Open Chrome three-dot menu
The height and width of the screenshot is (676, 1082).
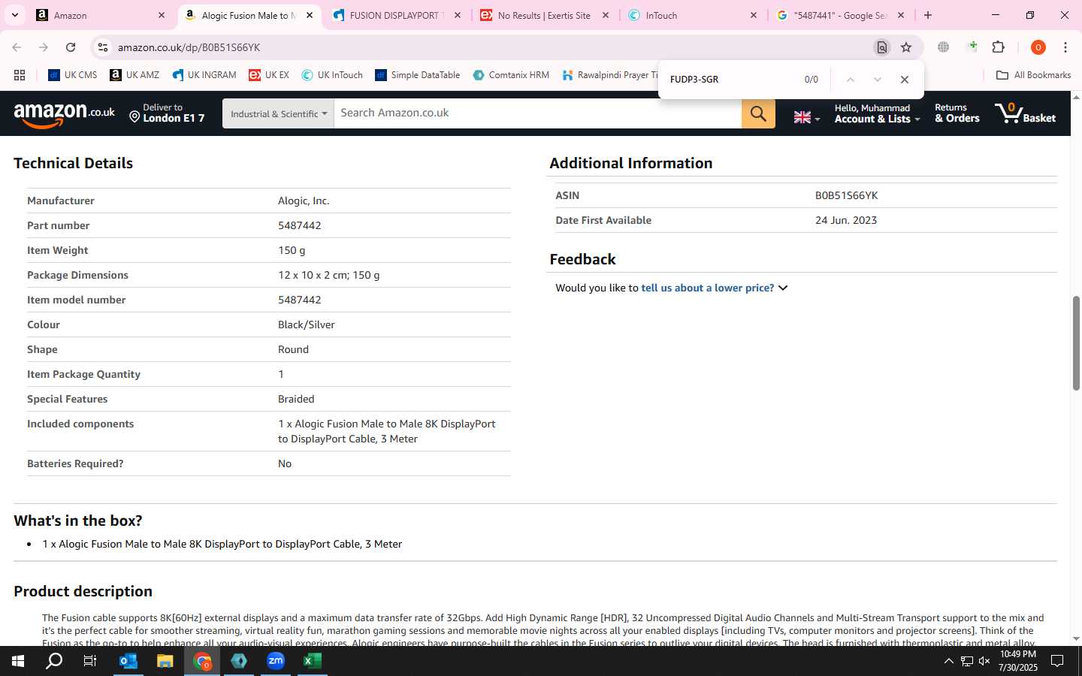click(x=1065, y=47)
